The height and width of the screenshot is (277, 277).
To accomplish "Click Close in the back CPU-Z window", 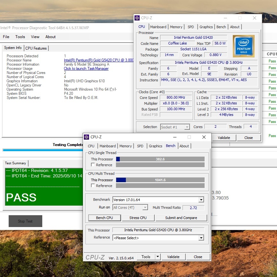I will (248, 138).
